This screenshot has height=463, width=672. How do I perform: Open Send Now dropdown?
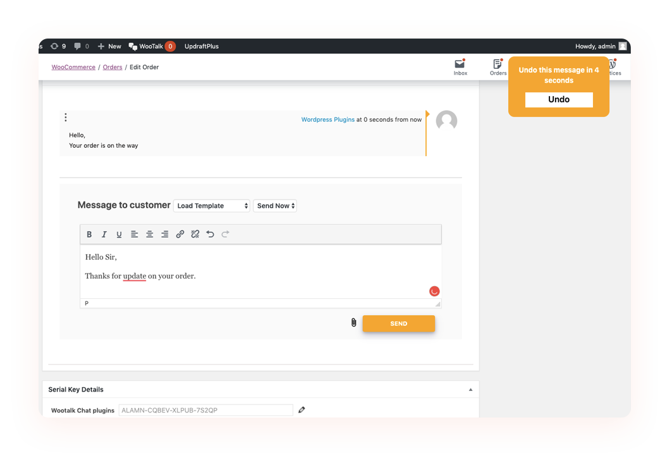[x=275, y=205]
